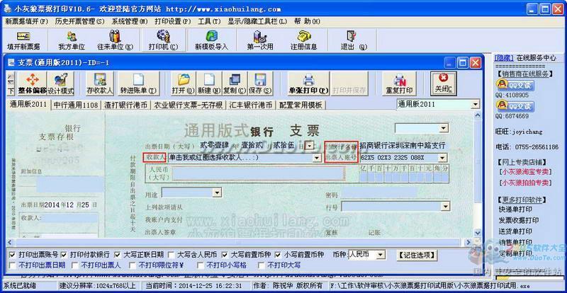Tick the 不打印出票日期 checkbox
Viewport: 567px width, 293px height.
click(13, 265)
